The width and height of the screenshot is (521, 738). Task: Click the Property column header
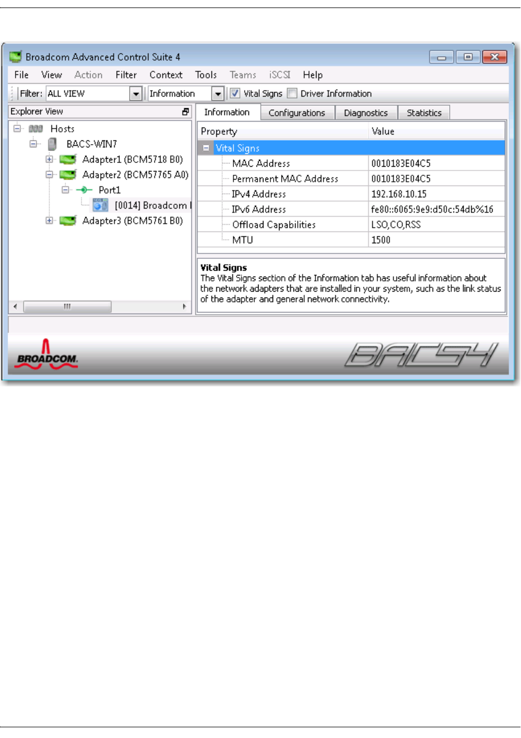point(283,131)
